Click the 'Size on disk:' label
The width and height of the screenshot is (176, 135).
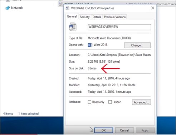pos(77,68)
